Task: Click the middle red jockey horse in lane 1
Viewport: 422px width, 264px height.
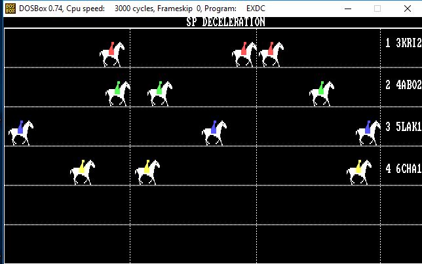Action: click(x=244, y=54)
